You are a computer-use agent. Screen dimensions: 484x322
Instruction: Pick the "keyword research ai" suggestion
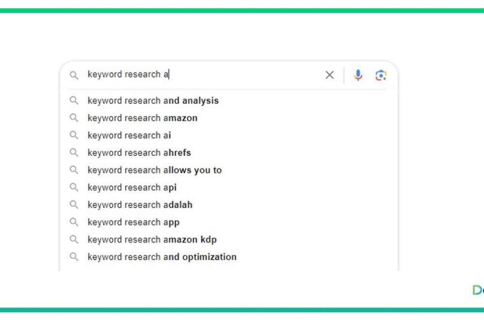click(129, 136)
